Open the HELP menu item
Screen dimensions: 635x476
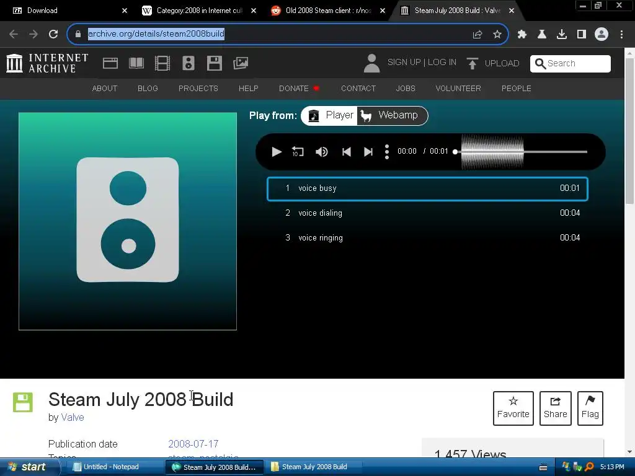[248, 88]
